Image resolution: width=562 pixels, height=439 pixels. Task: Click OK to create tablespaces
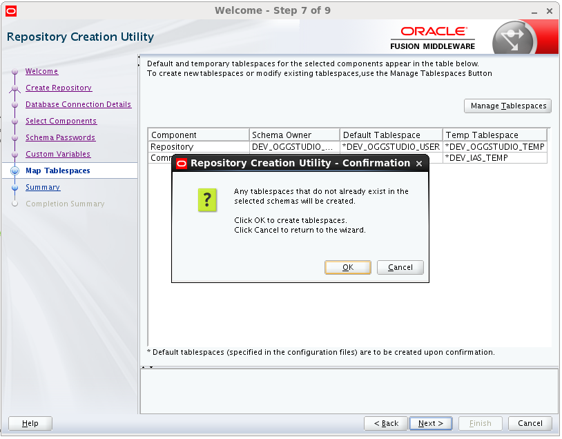pos(347,267)
